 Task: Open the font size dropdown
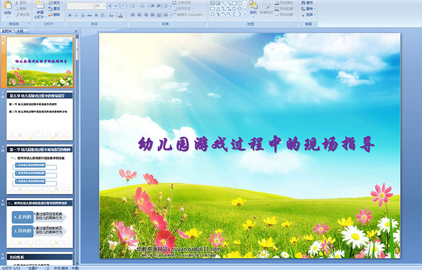click(x=104, y=5)
